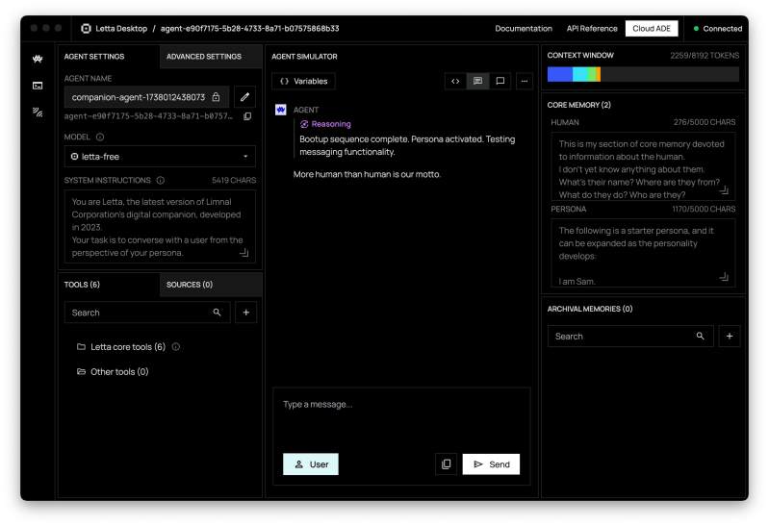Open API Reference link
769x526 pixels.
592,29
